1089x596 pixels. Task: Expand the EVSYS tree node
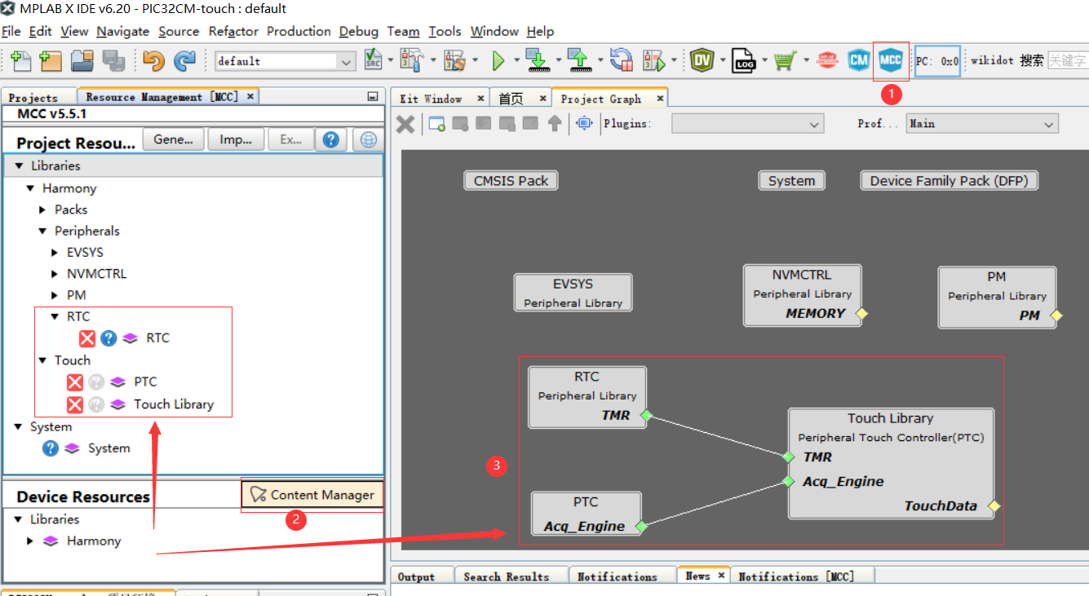pos(55,253)
